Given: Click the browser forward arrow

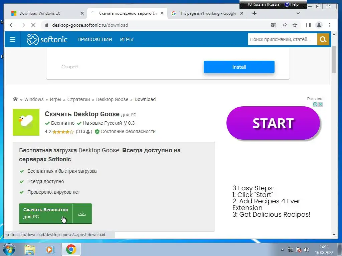Looking at the screenshot, I should pyautogui.click(x=23, y=25).
